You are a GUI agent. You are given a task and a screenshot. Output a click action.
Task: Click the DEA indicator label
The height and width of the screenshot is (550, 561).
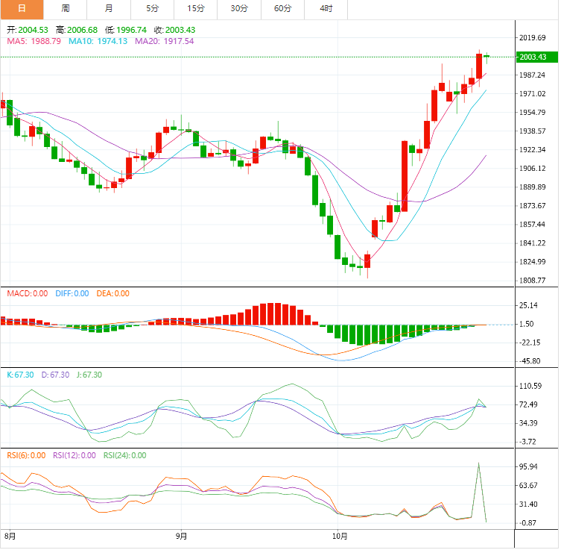click(112, 294)
